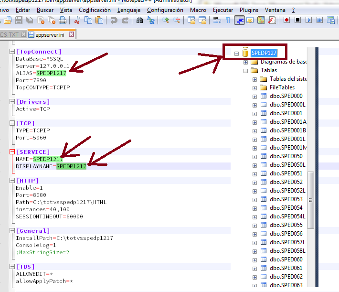Image resolution: width=339 pixels, height=292 pixels.
Task: Collapse the Tablas folder node
Action: (x=245, y=71)
